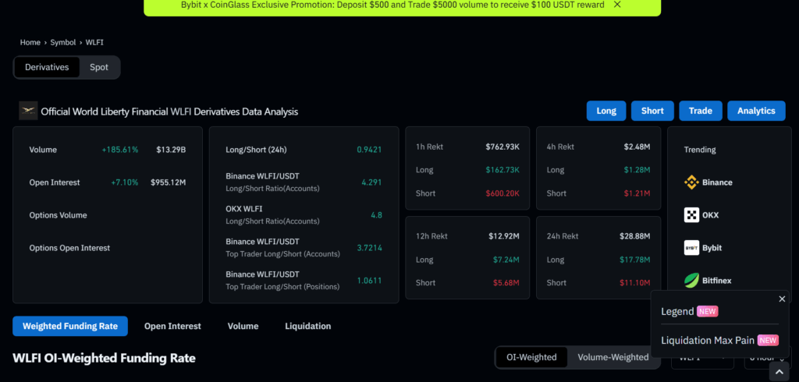Click the Bybit text in Trending
Screen dimensions: 799x382
coord(712,248)
